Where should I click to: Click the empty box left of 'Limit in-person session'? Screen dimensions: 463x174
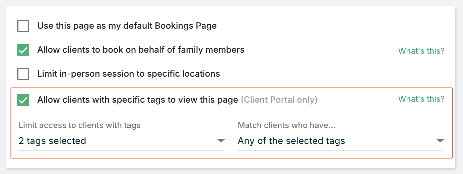pyautogui.click(x=23, y=74)
